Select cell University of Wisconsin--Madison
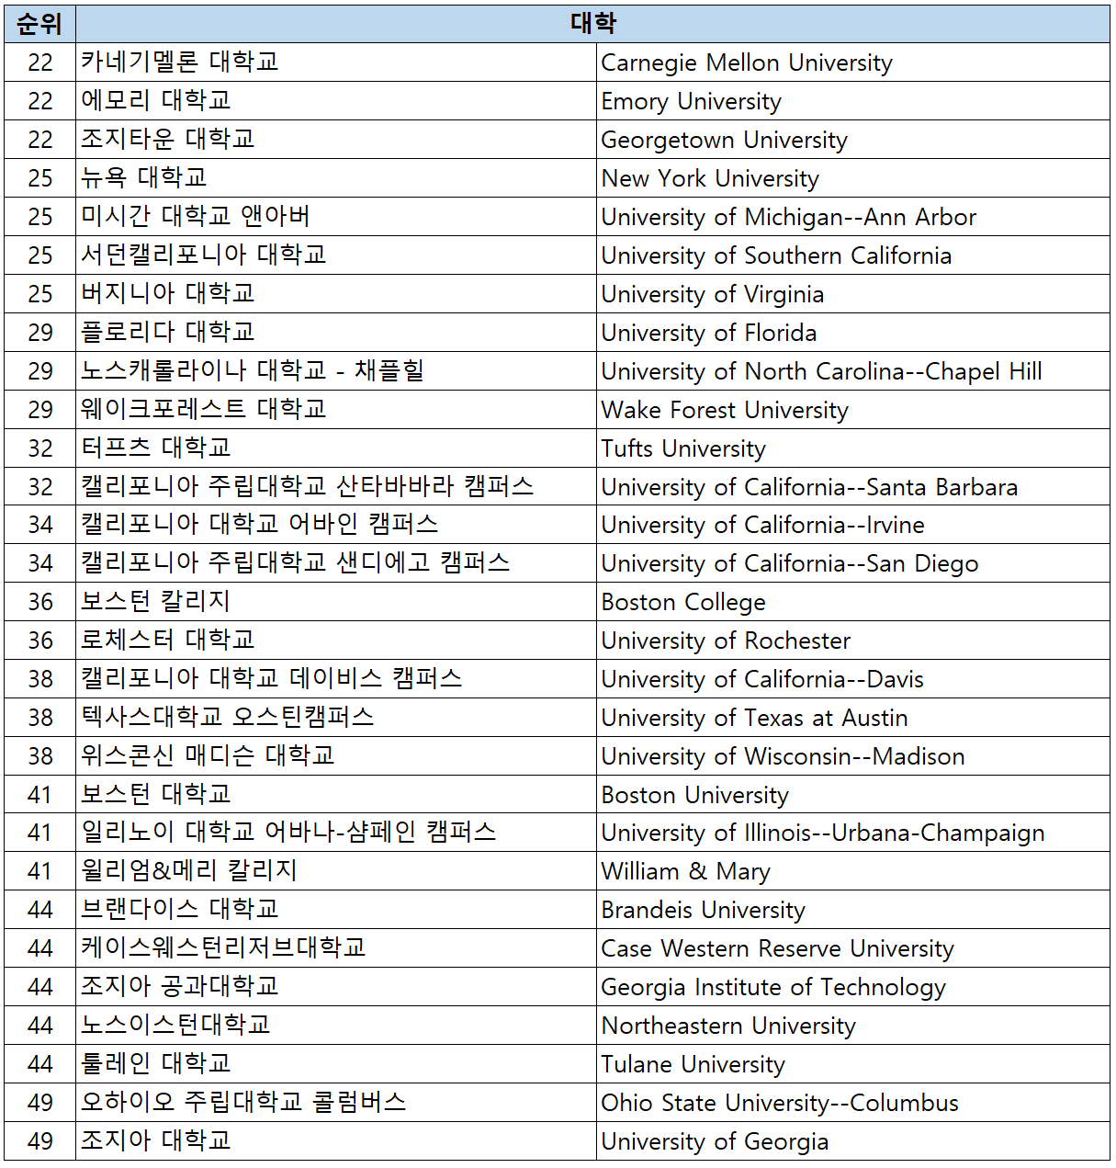Screen dimensions: 1116x1168 coord(853,756)
